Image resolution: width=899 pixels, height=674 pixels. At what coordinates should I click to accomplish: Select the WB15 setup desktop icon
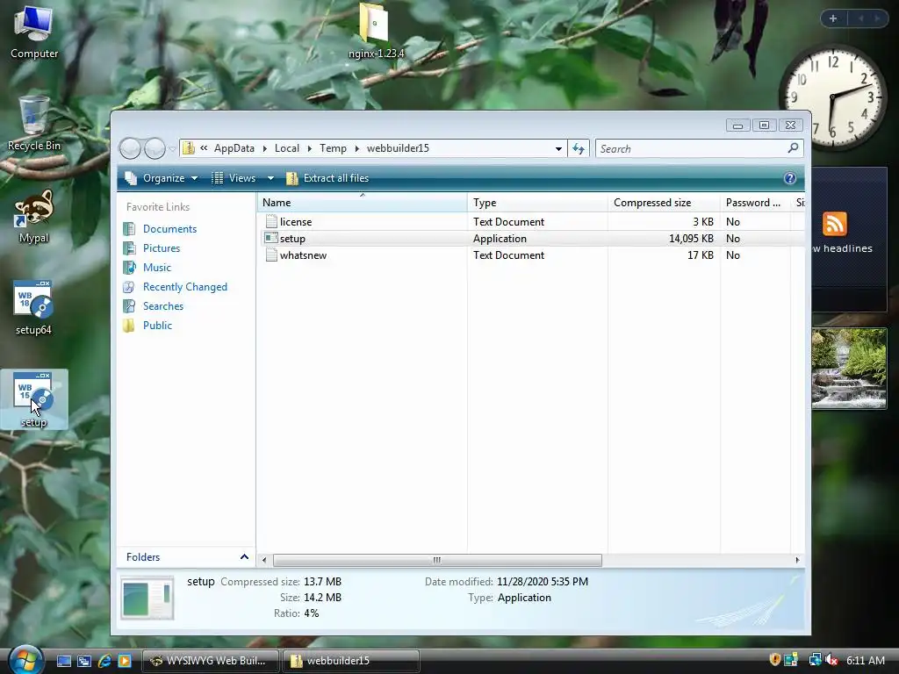(x=34, y=399)
